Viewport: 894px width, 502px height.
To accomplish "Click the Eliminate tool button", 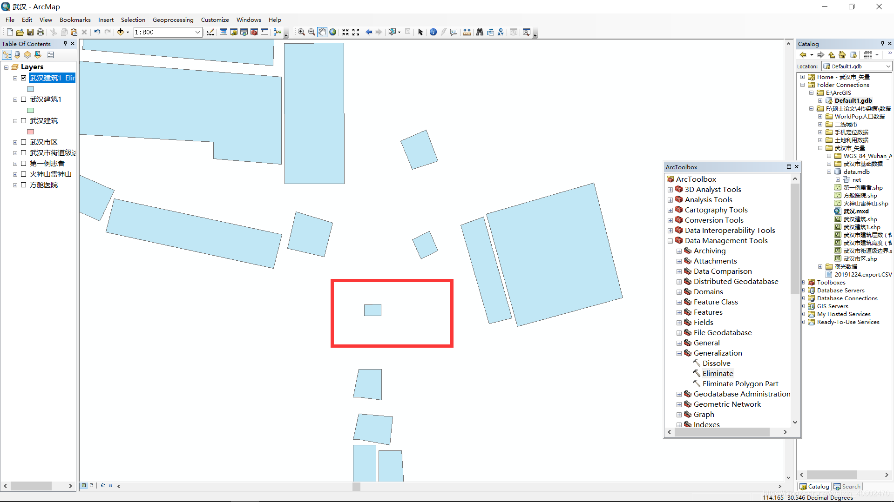I will point(717,373).
